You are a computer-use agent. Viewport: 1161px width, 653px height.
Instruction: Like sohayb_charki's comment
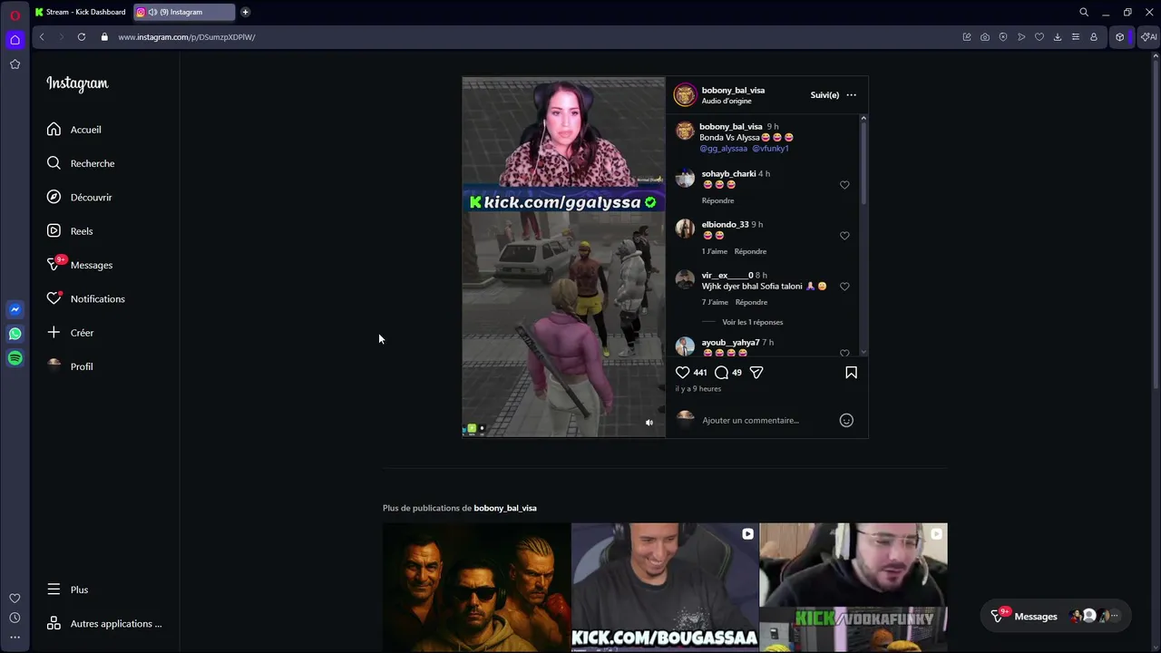coord(844,185)
